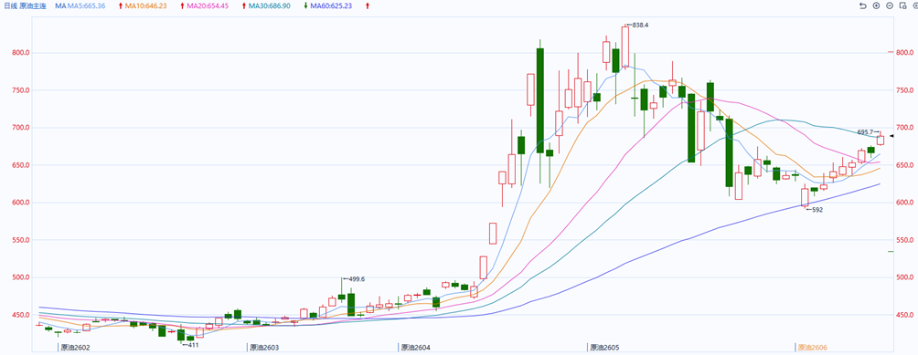Click the left axis 500.0 label

tap(20, 277)
